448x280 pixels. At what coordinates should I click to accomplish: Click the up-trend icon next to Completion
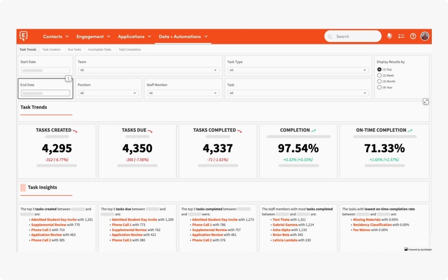tap(313, 130)
